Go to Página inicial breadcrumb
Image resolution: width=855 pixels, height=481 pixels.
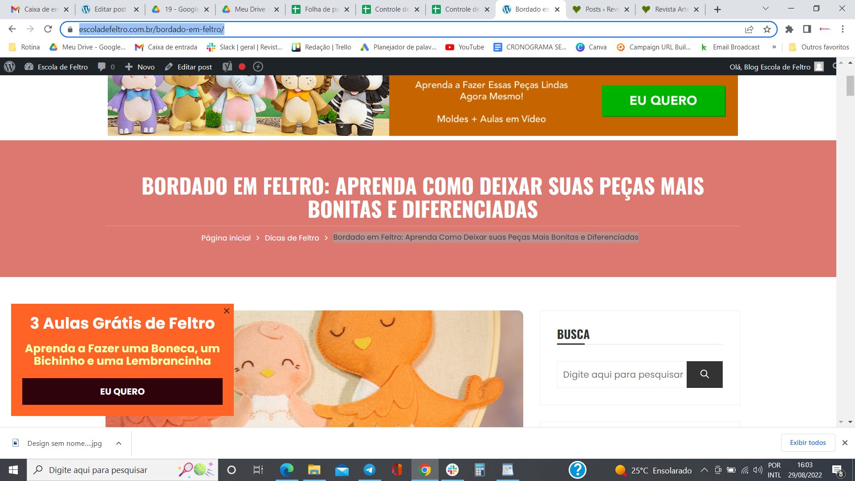(226, 238)
